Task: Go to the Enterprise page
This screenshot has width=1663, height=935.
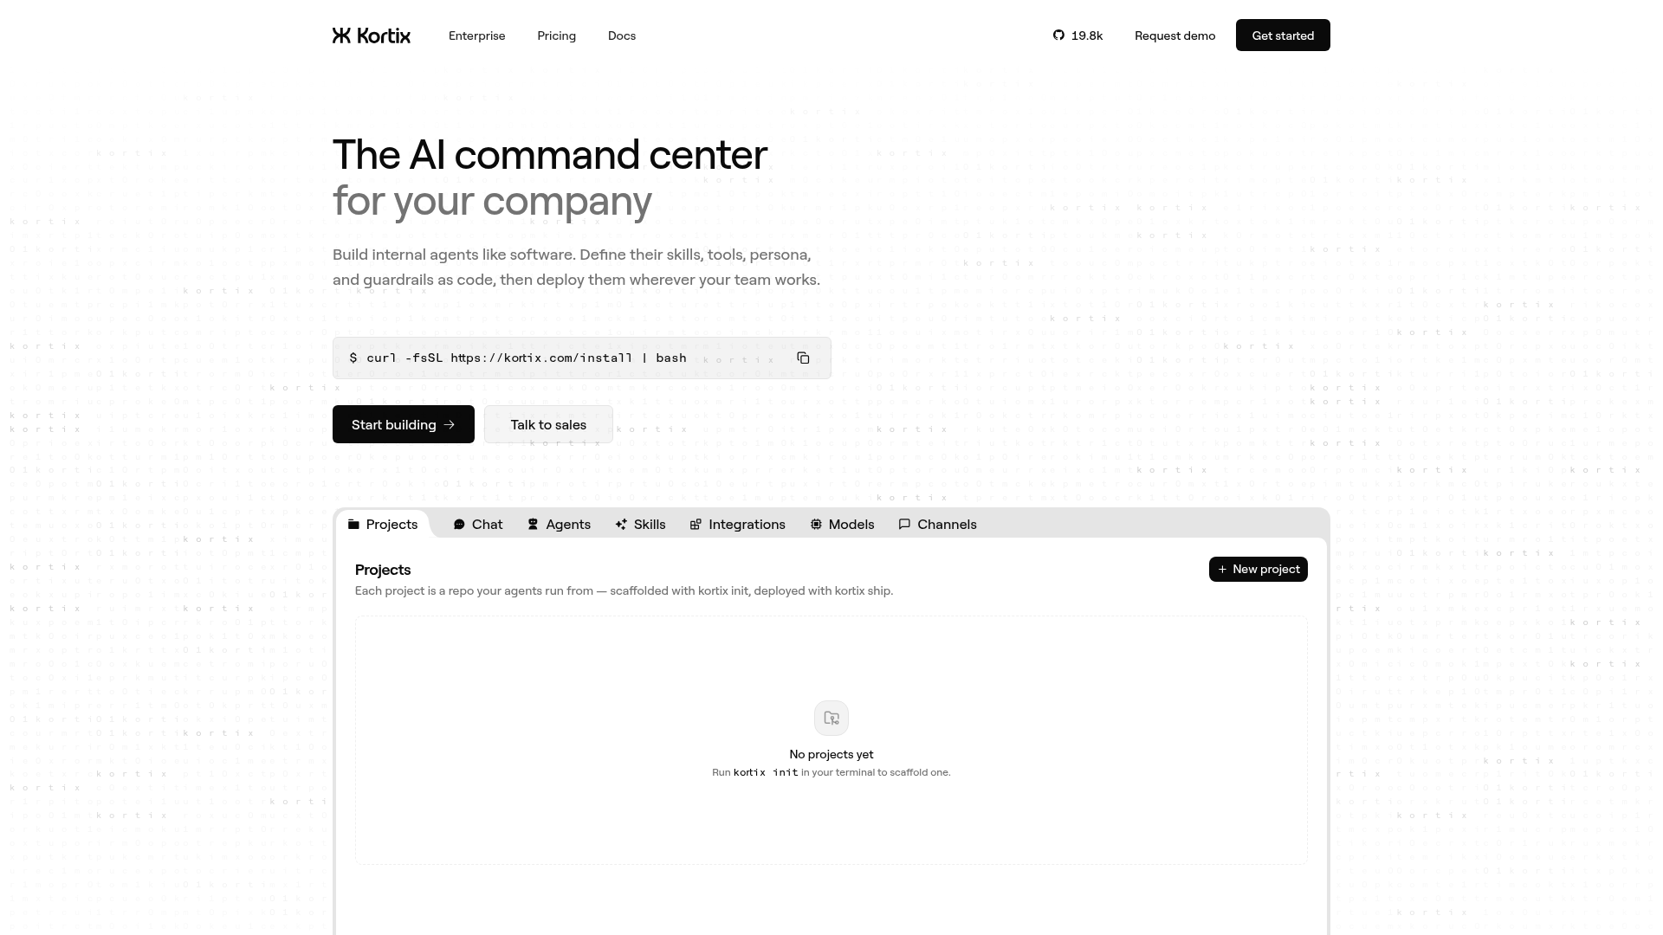Action: (x=477, y=35)
